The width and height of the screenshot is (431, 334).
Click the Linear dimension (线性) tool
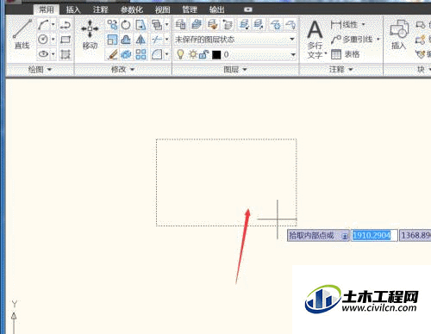[x=344, y=25]
